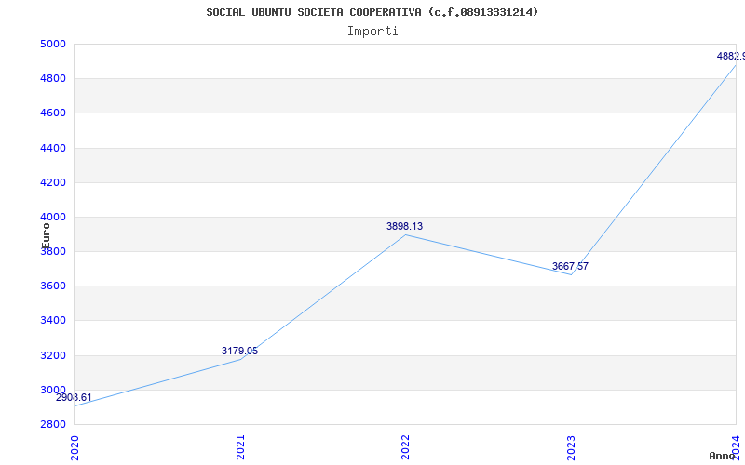
Task: Click the x-axis year label 2024
Action: 736,447
